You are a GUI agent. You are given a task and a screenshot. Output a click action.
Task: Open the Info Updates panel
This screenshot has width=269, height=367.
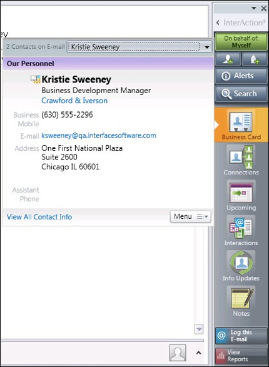pyautogui.click(x=241, y=266)
